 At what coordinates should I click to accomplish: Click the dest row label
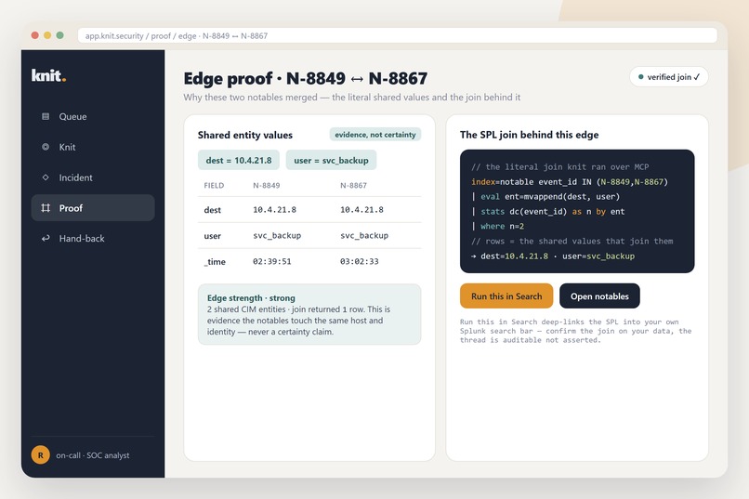pyautogui.click(x=213, y=210)
